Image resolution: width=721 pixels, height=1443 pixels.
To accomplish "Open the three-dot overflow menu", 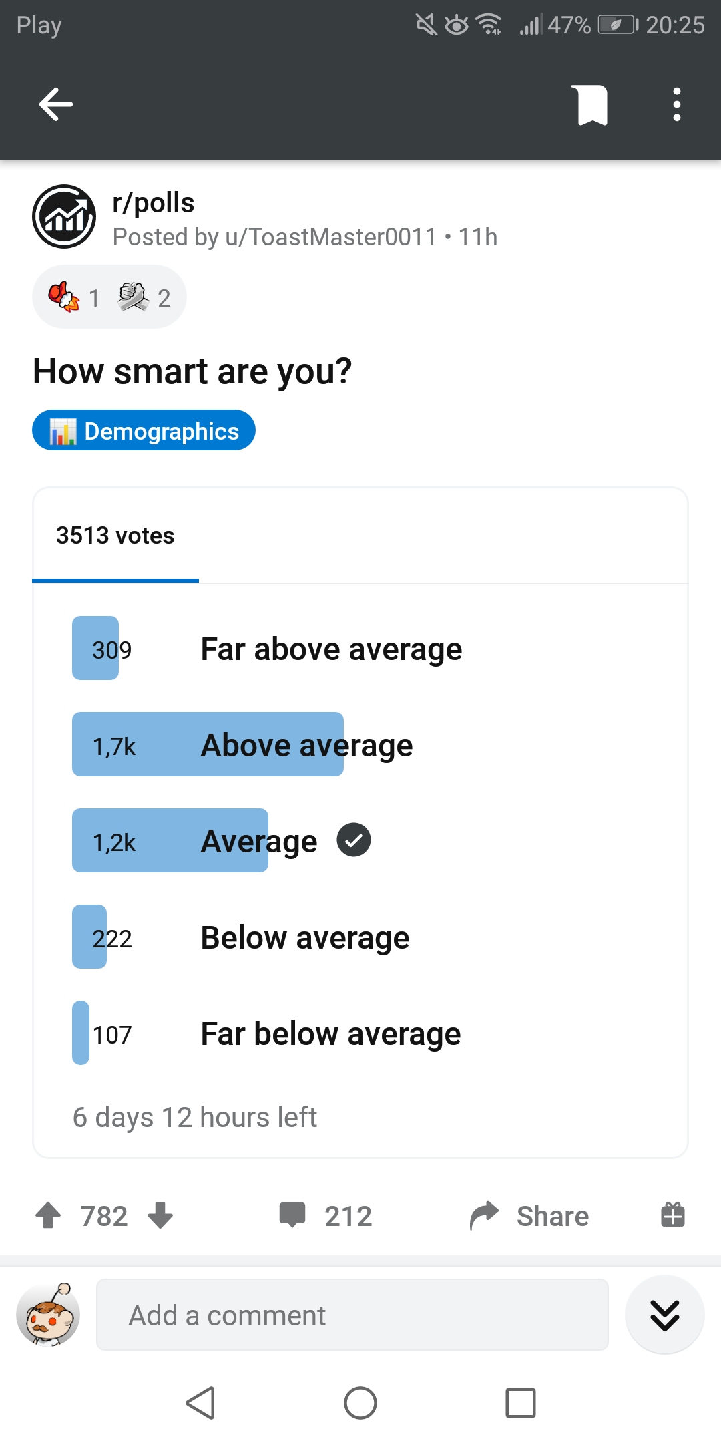I will (676, 105).
